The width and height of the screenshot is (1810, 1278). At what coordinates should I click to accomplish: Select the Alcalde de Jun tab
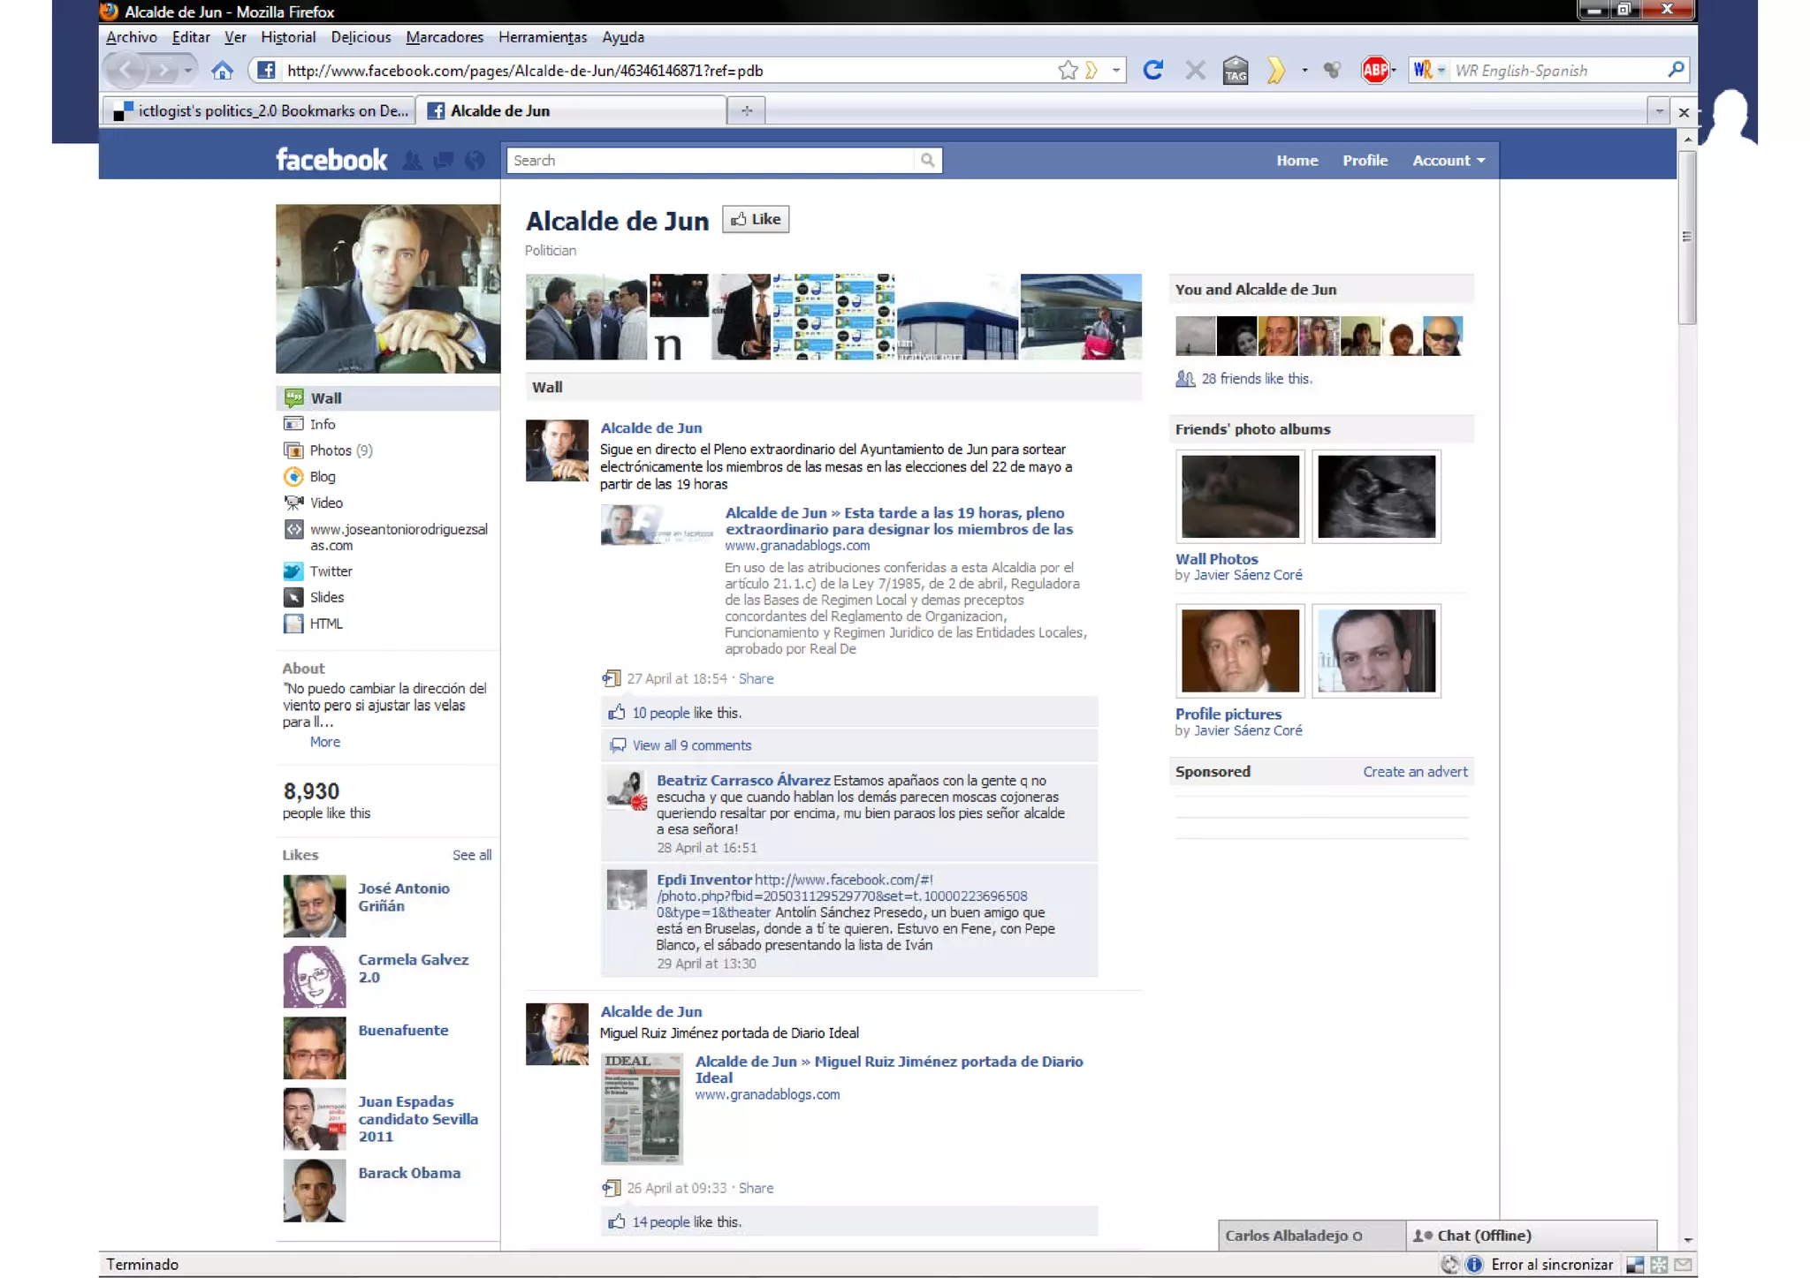coord(571,111)
